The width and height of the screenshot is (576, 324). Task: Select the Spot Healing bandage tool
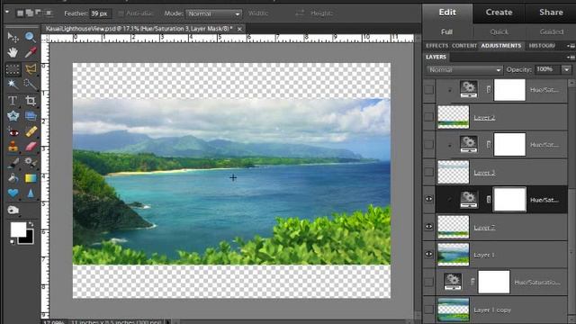coord(31,131)
